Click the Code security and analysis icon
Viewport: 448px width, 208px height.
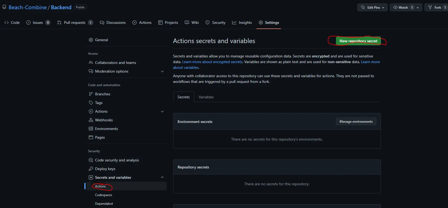(x=91, y=160)
